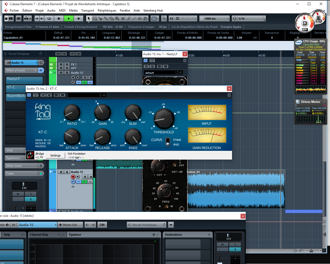Viewport: 330px width, 264px height.
Task: Click the THRESHOLD knob in KT-C
Action: coord(164,119)
